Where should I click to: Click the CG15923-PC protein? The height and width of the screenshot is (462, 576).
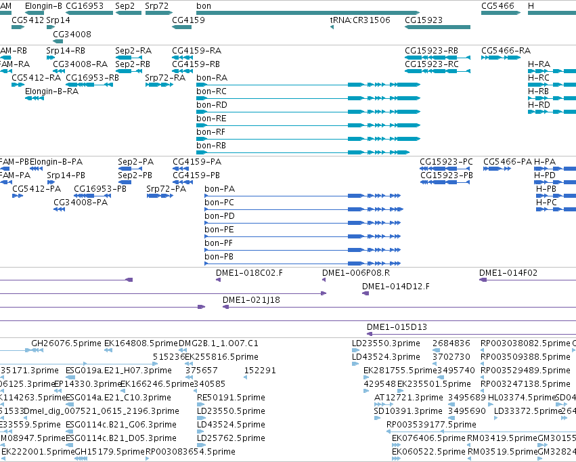pyautogui.click(x=445, y=169)
